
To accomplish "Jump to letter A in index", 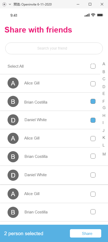I will point(104,64).
